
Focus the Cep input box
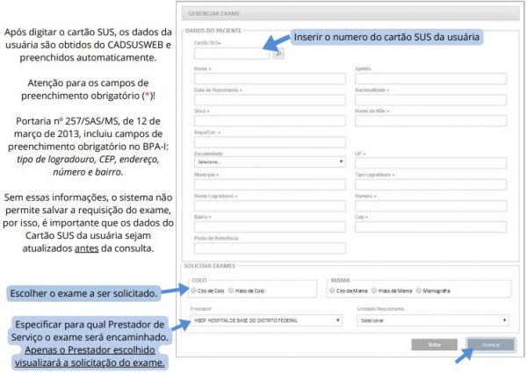432,226
